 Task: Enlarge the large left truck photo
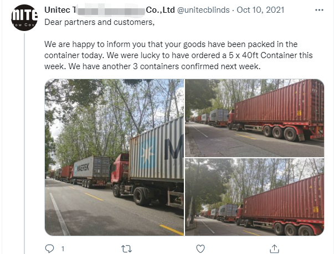pyautogui.click(x=114, y=157)
